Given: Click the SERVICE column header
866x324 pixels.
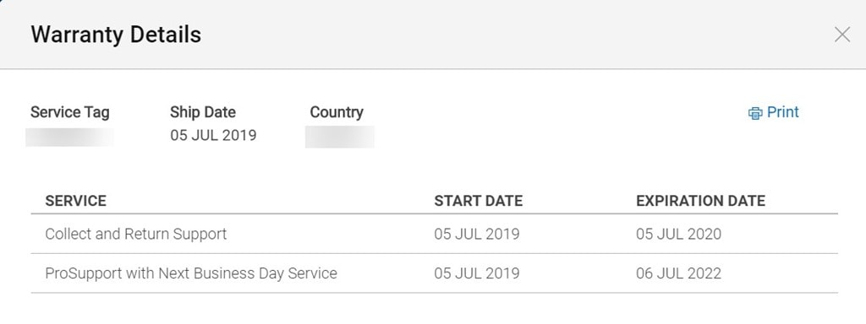Looking at the screenshot, I should tap(75, 201).
